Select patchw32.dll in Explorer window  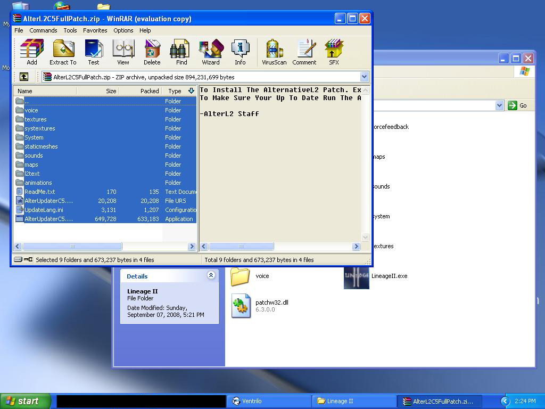[260, 306]
